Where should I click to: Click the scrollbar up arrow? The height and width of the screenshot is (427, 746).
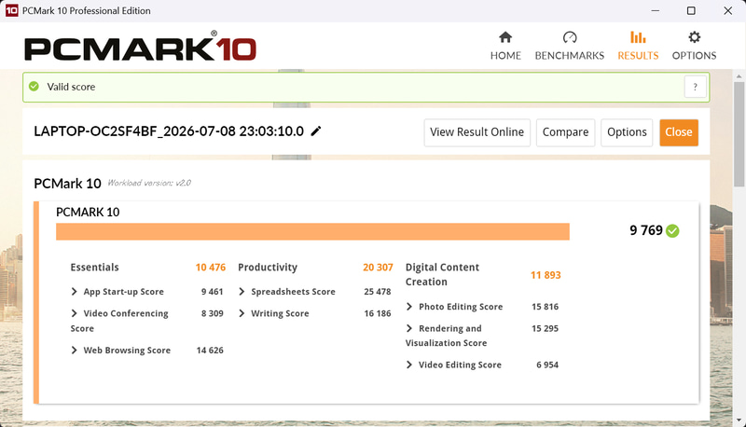click(x=739, y=76)
